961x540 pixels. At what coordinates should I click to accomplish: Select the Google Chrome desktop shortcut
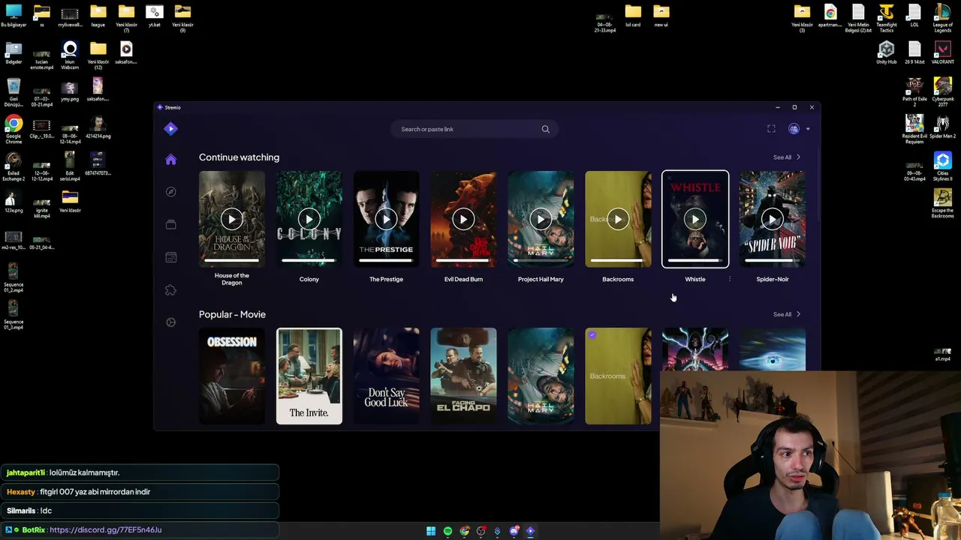(14, 127)
